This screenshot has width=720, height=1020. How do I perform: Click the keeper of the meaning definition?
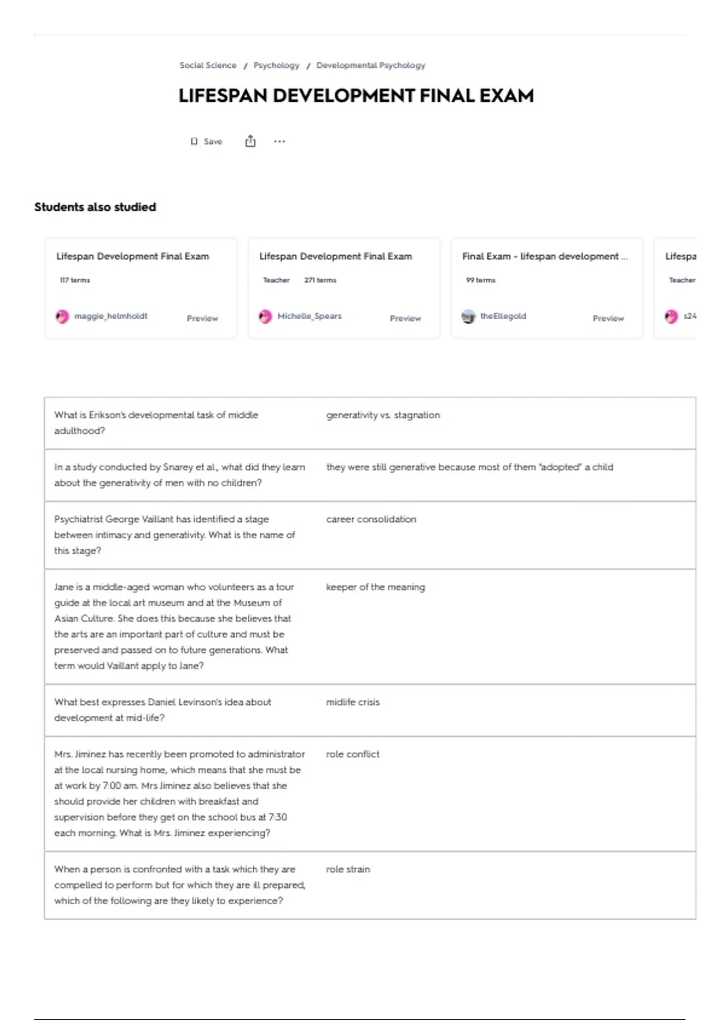pyautogui.click(x=375, y=587)
